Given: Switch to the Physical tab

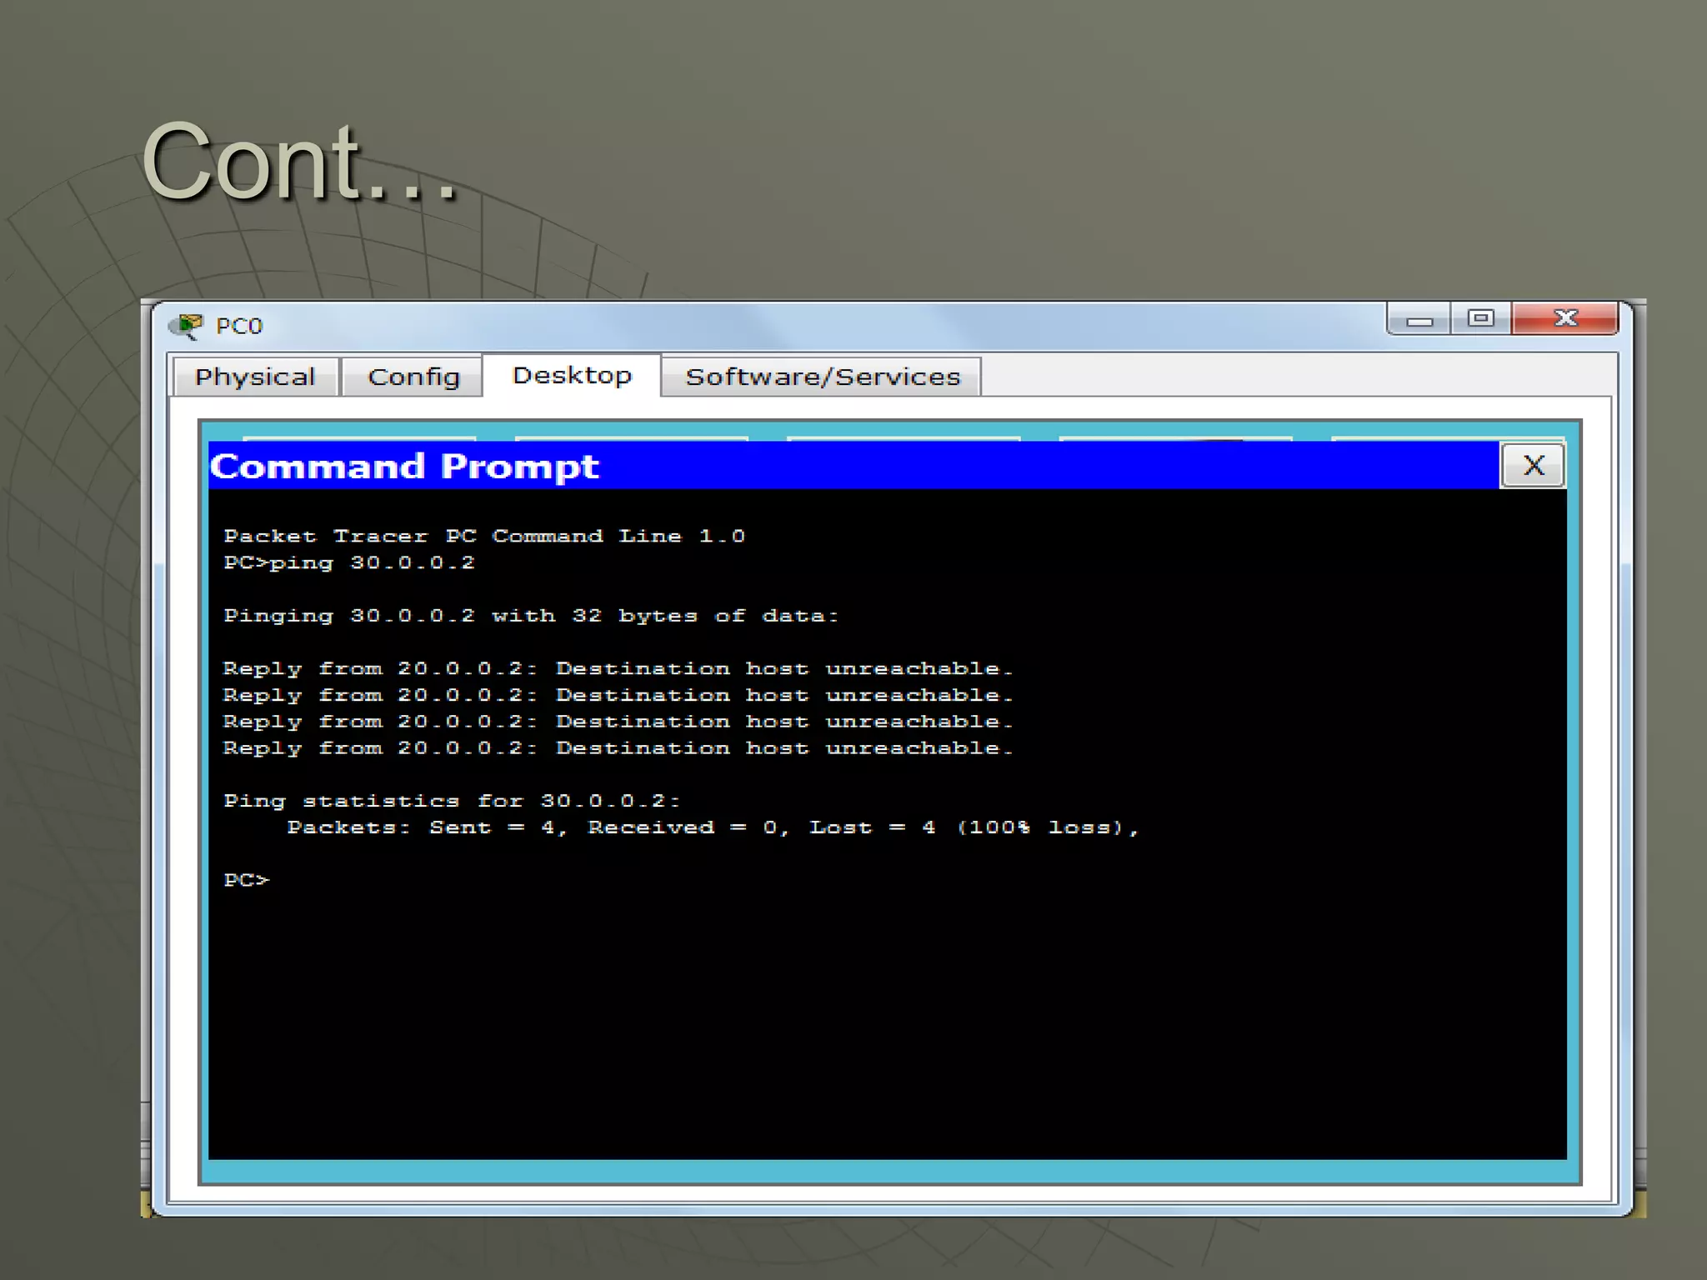Looking at the screenshot, I should (x=255, y=377).
